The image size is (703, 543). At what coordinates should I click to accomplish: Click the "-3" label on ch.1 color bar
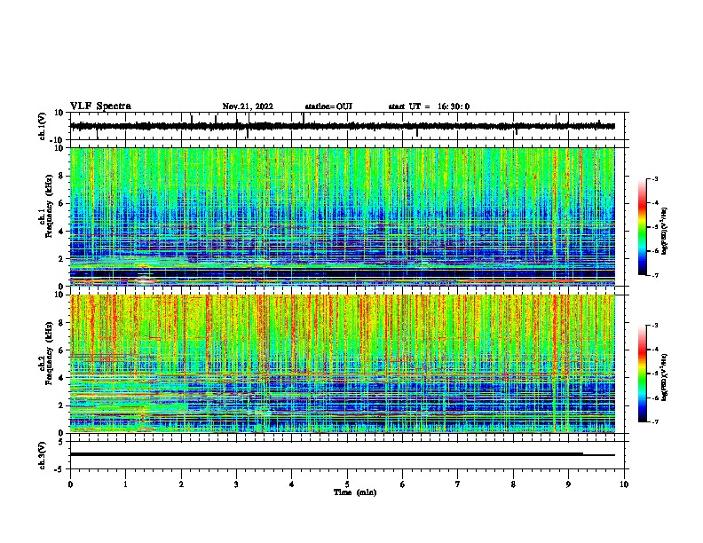[x=654, y=178]
